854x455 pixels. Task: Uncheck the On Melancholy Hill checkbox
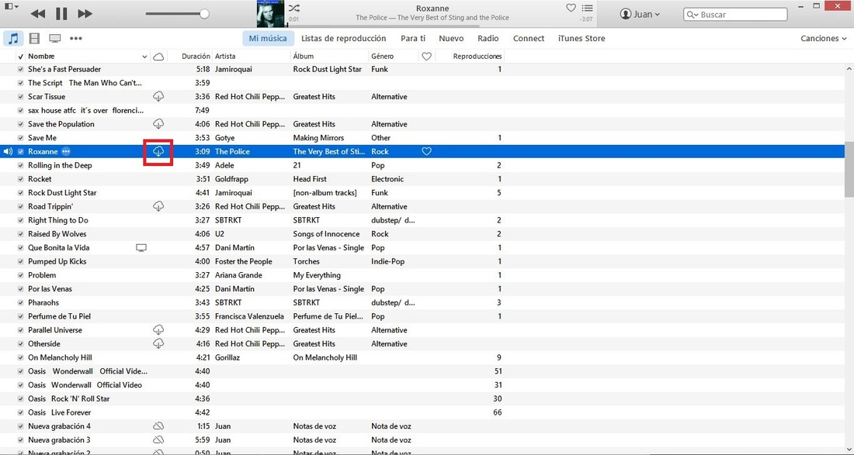pyautogui.click(x=21, y=357)
